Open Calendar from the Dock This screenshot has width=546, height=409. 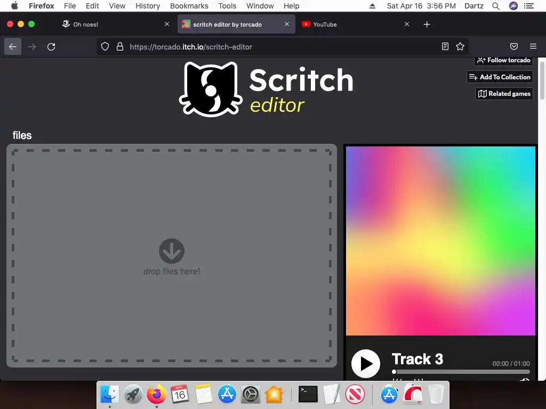tap(180, 395)
